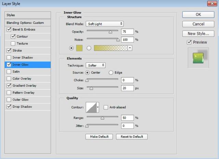The width and height of the screenshot is (219, 159).
Task: Expand the Technique dropdown
Action: click(96, 65)
